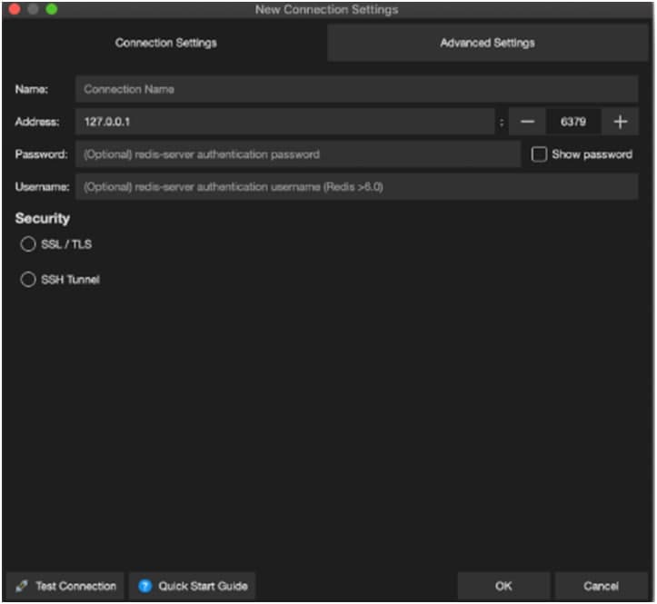Click the port number field 6379

[x=573, y=122]
